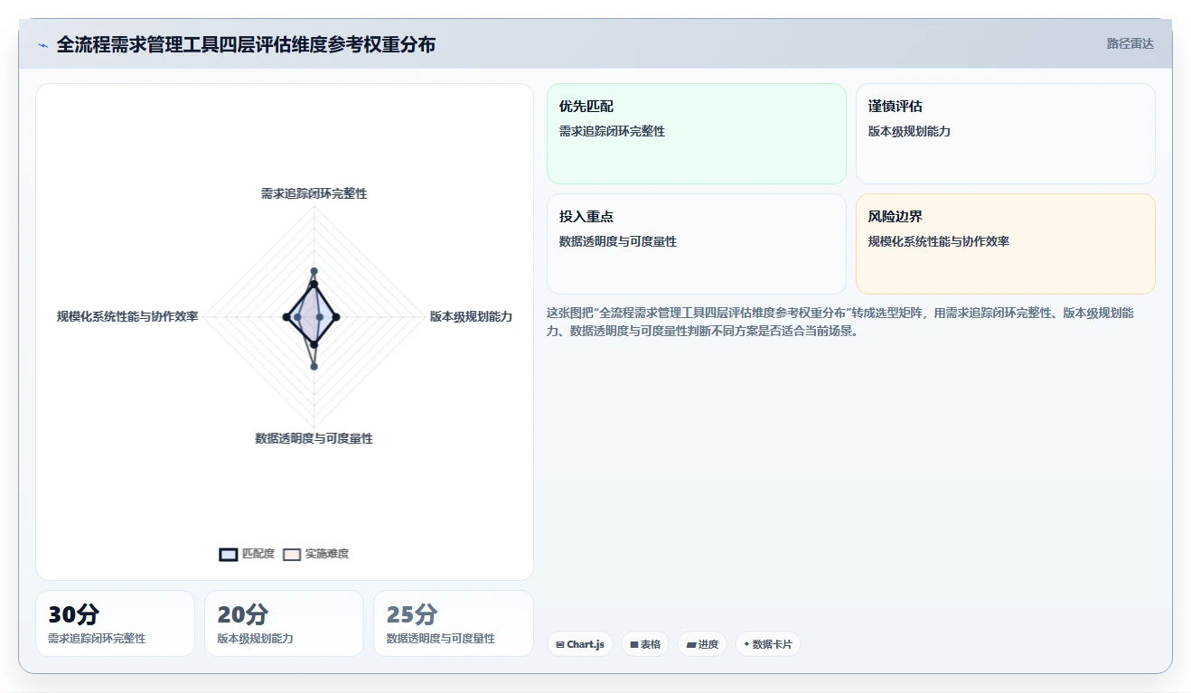Click the radar axis label 版本级规划能力
Screen dimensions: 1191x693
[471, 316]
